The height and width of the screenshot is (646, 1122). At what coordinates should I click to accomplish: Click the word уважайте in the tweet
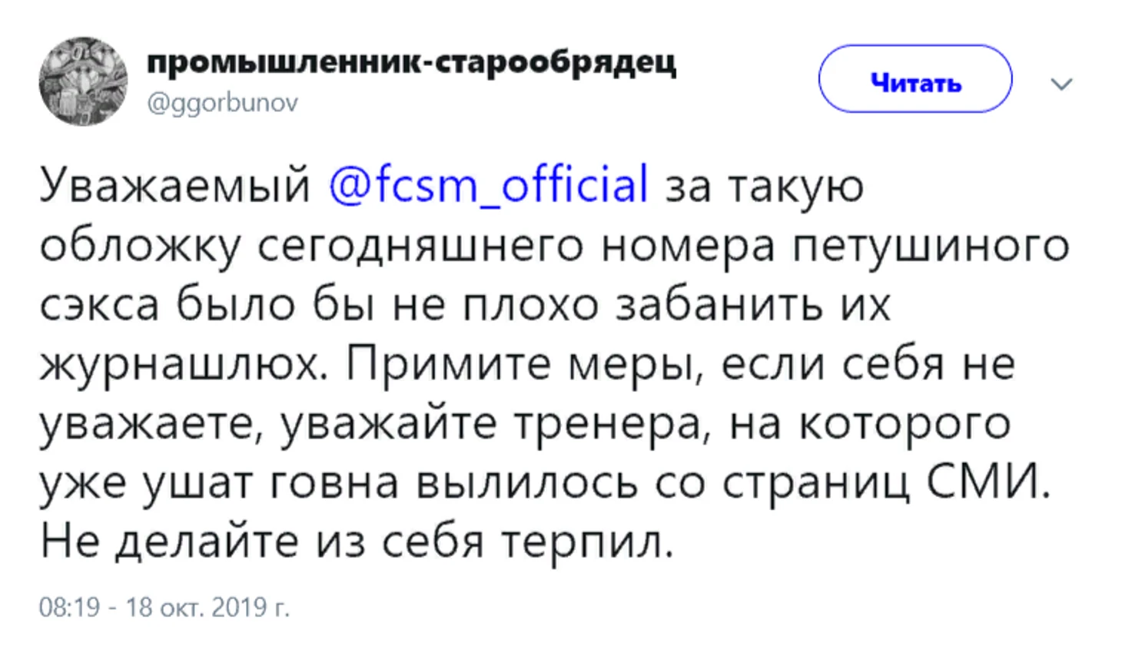[388, 424]
